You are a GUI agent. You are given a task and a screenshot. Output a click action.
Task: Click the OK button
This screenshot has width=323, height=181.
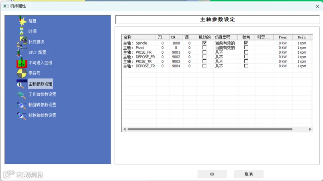(212, 174)
